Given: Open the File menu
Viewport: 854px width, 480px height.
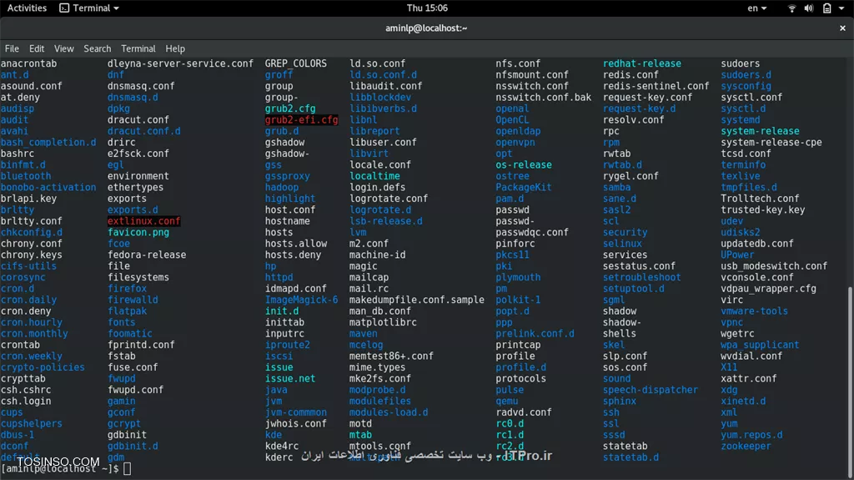Looking at the screenshot, I should [12, 48].
